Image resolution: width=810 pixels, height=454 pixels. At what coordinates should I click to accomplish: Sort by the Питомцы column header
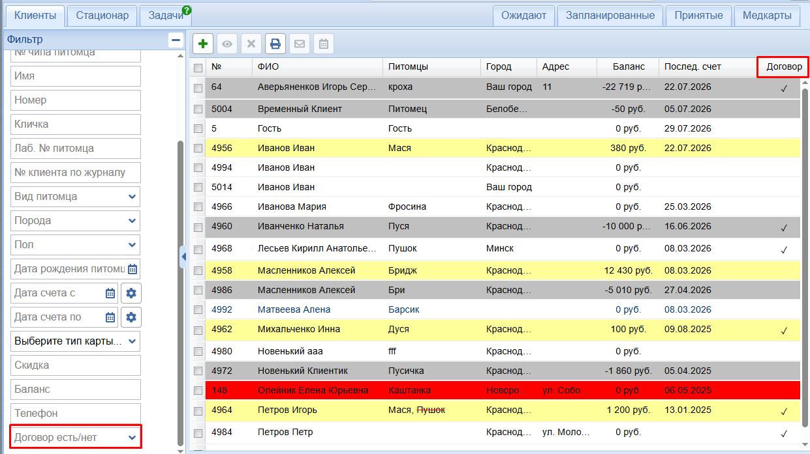(431, 67)
